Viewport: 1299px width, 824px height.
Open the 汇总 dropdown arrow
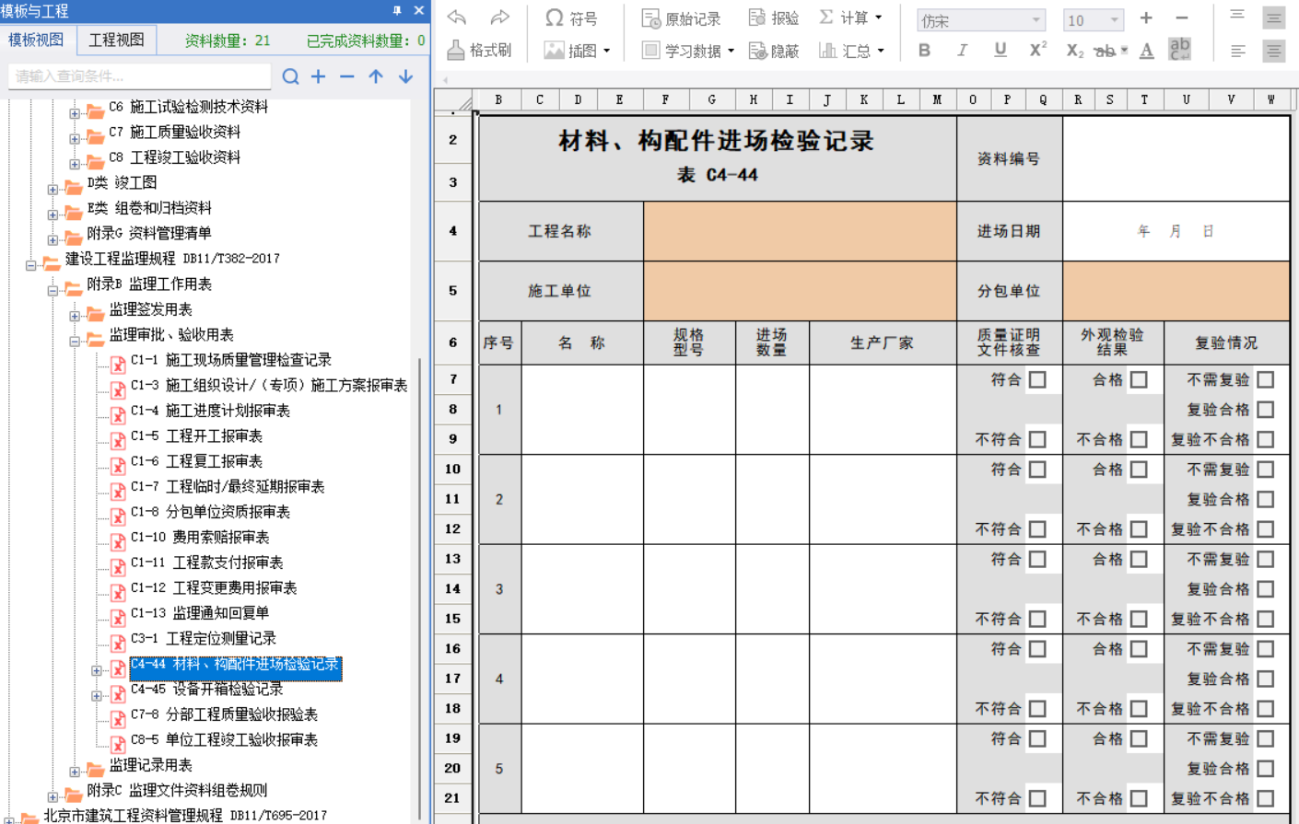tap(881, 52)
